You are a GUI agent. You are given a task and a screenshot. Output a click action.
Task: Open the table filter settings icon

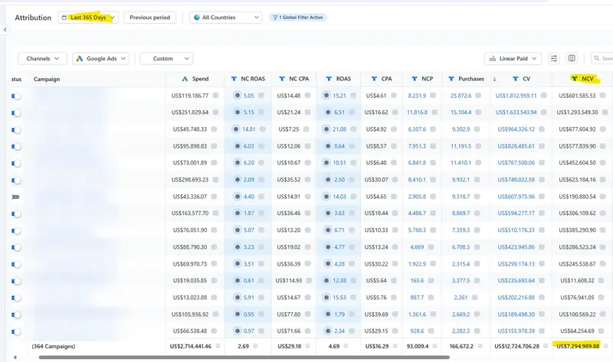[554, 59]
